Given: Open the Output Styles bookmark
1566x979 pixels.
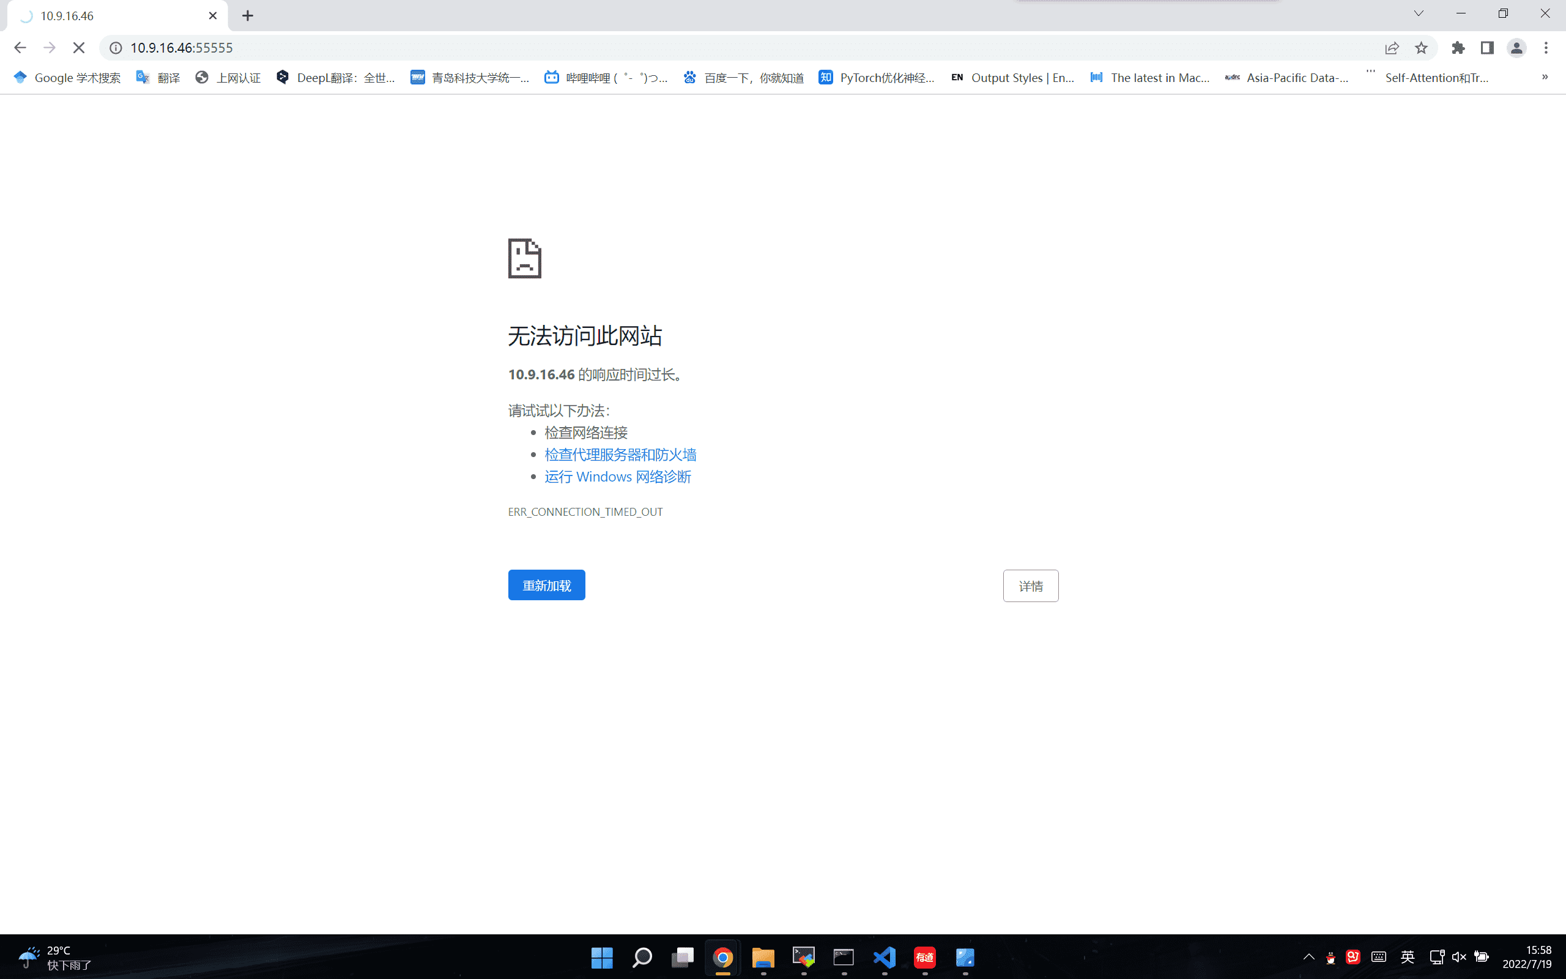Looking at the screenshot, I should (1013, 78).
